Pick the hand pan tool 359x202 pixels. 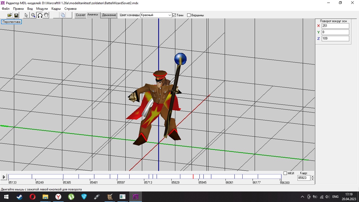46,15
